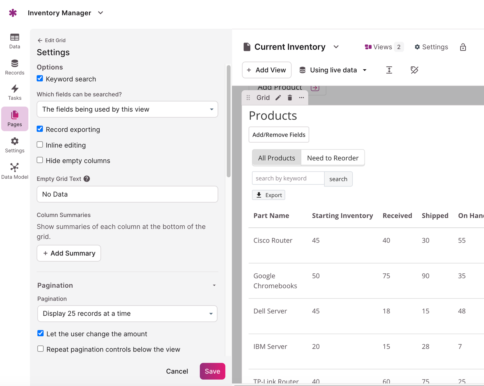Check Hide empty columns option
This screenshot has height=386, width=484.
click(x=40, y=160)
